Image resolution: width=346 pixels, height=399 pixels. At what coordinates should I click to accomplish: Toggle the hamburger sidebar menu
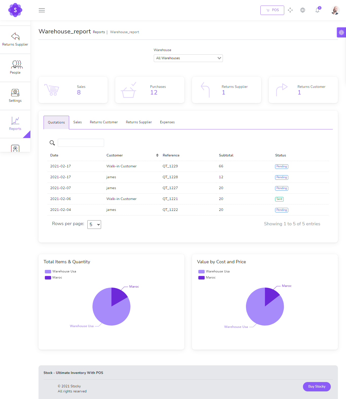[42, 10]
